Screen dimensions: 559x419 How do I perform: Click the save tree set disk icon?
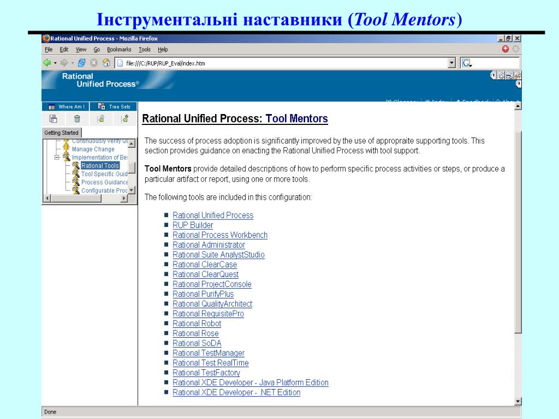point(53,118)
